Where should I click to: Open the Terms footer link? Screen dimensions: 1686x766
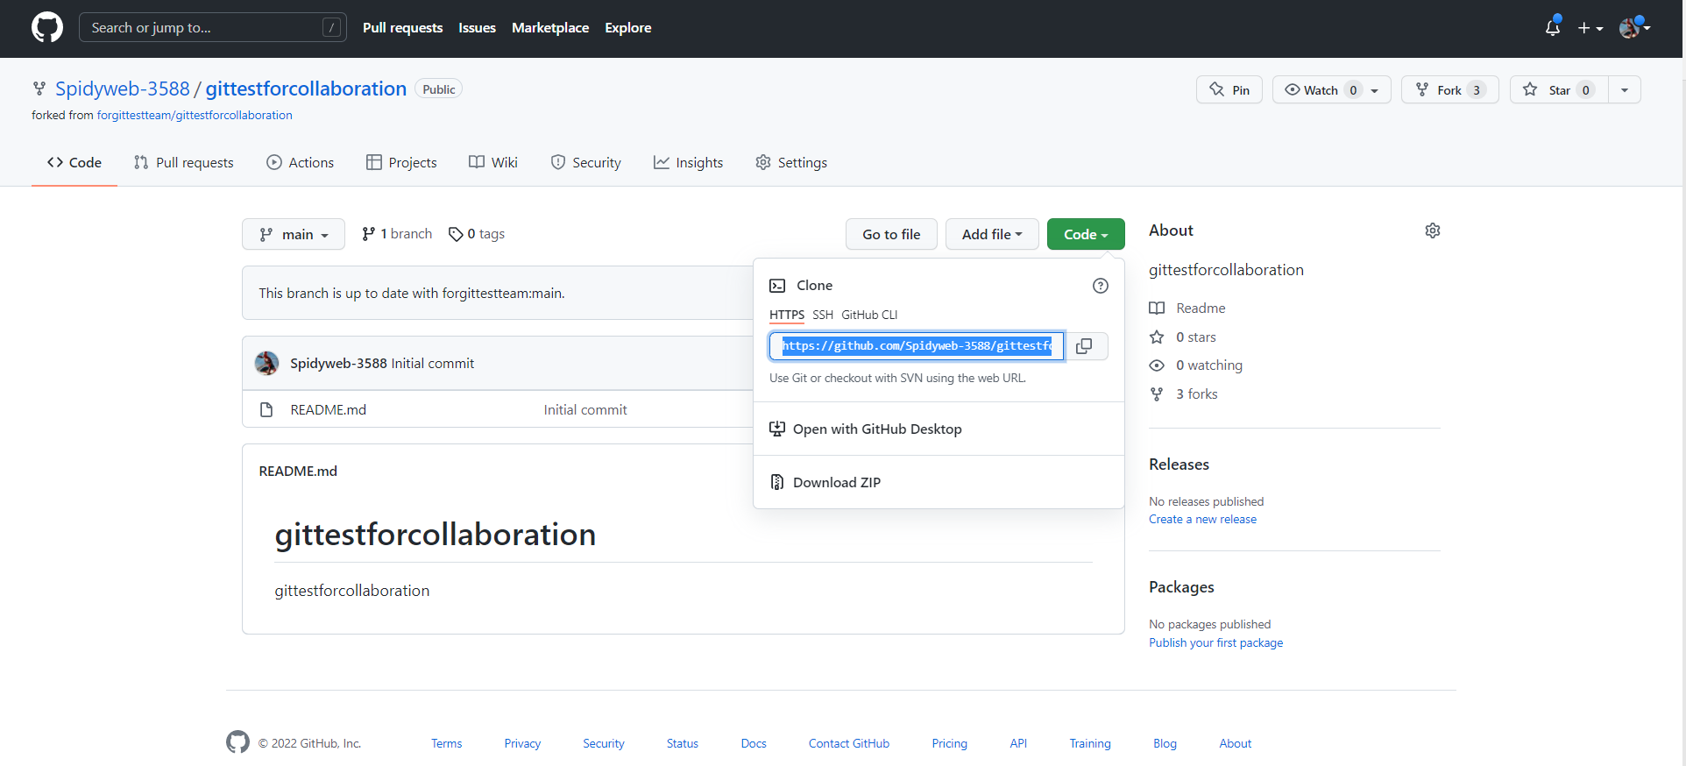tap(446, 743)
